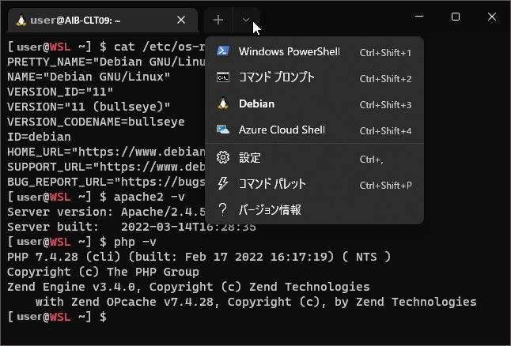The width and height of the screenshot is (511, 346).
Task: Click the VERSION="11 (bullseye)" line
Action: coord(89,107)
